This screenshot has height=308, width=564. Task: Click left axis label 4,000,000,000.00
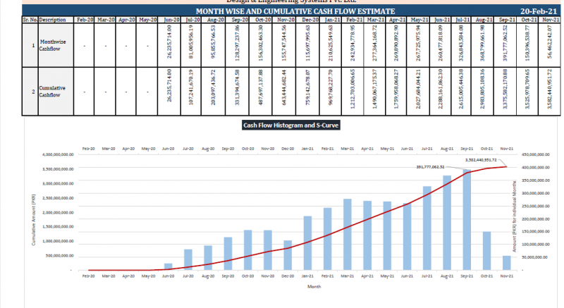point(58,154)
